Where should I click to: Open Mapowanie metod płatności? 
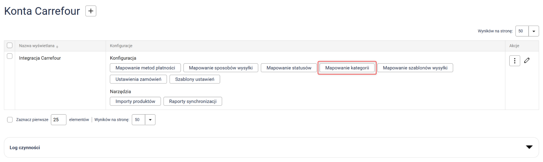[x=145, y=68]
